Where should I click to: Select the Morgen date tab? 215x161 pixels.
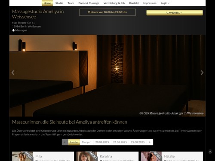tap(86, 142)
